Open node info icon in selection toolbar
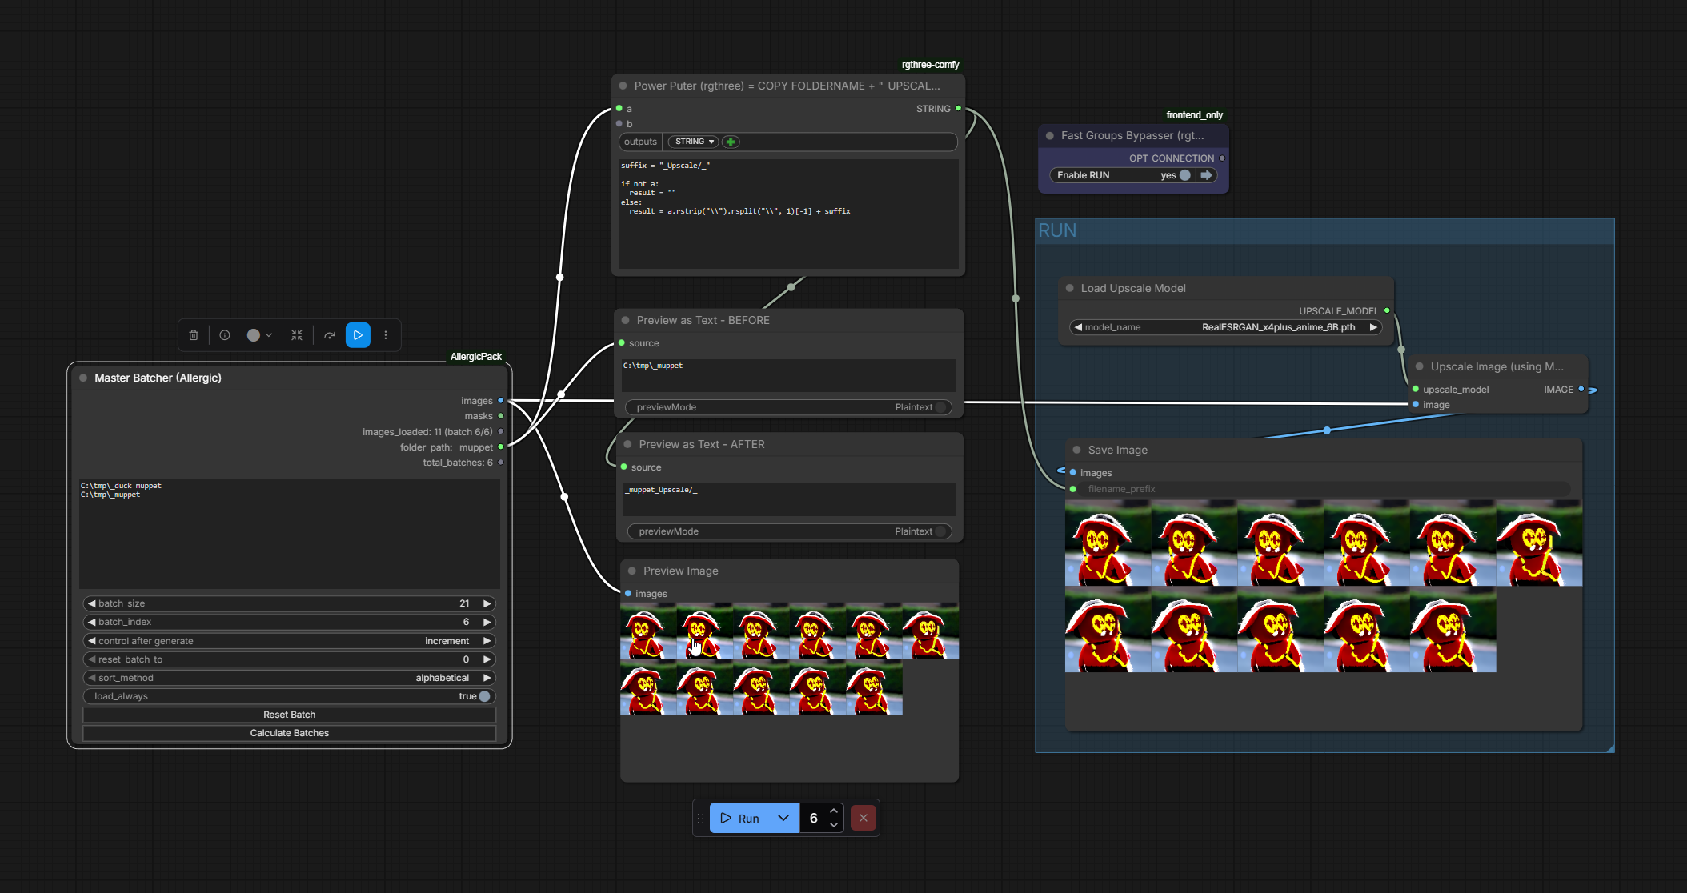Screen dimensions: 1687x893 pos(225,335)
